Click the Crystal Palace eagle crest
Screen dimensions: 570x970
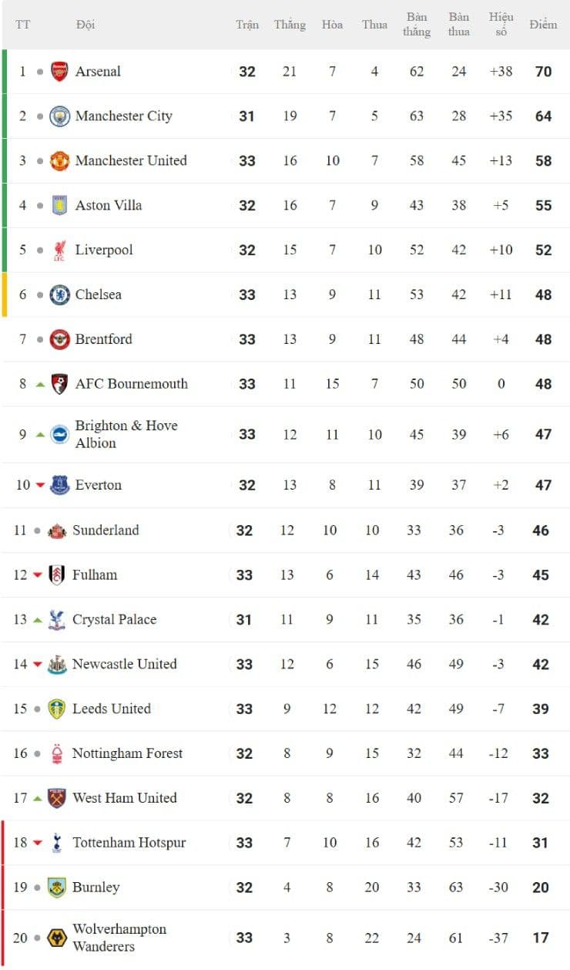coord(57,620)
